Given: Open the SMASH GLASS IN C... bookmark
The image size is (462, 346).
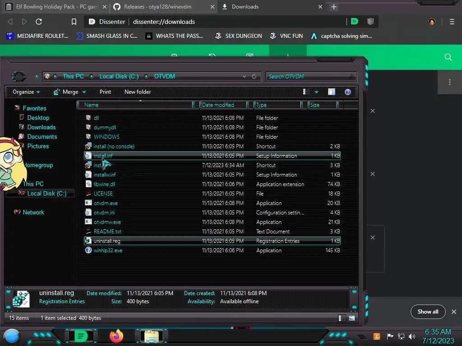Looking at the screenshot, I should coord(106,36).
